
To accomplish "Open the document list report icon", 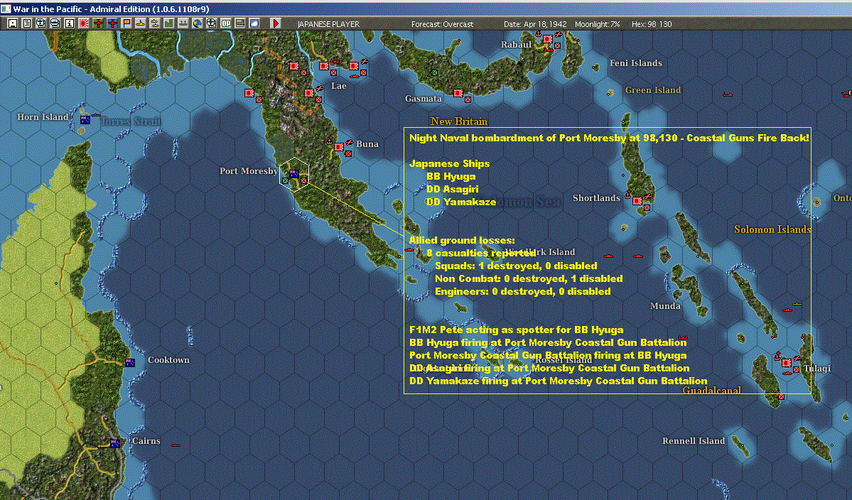I will click(26, 23).
